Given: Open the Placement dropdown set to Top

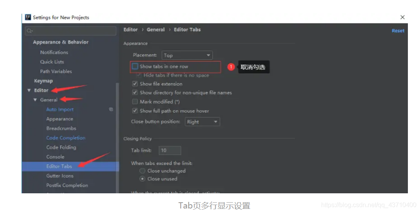Looking at the screenshot, I should 187,55.
